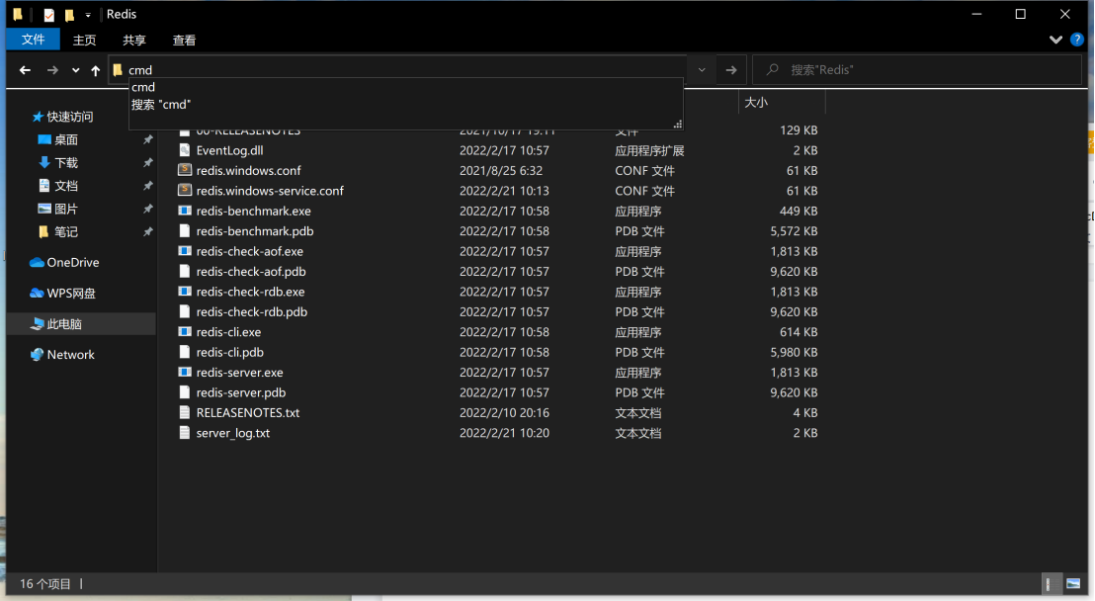Select the redis.windows.conf file
Screen dimensions: 1095x601
[x=249, y=171]
